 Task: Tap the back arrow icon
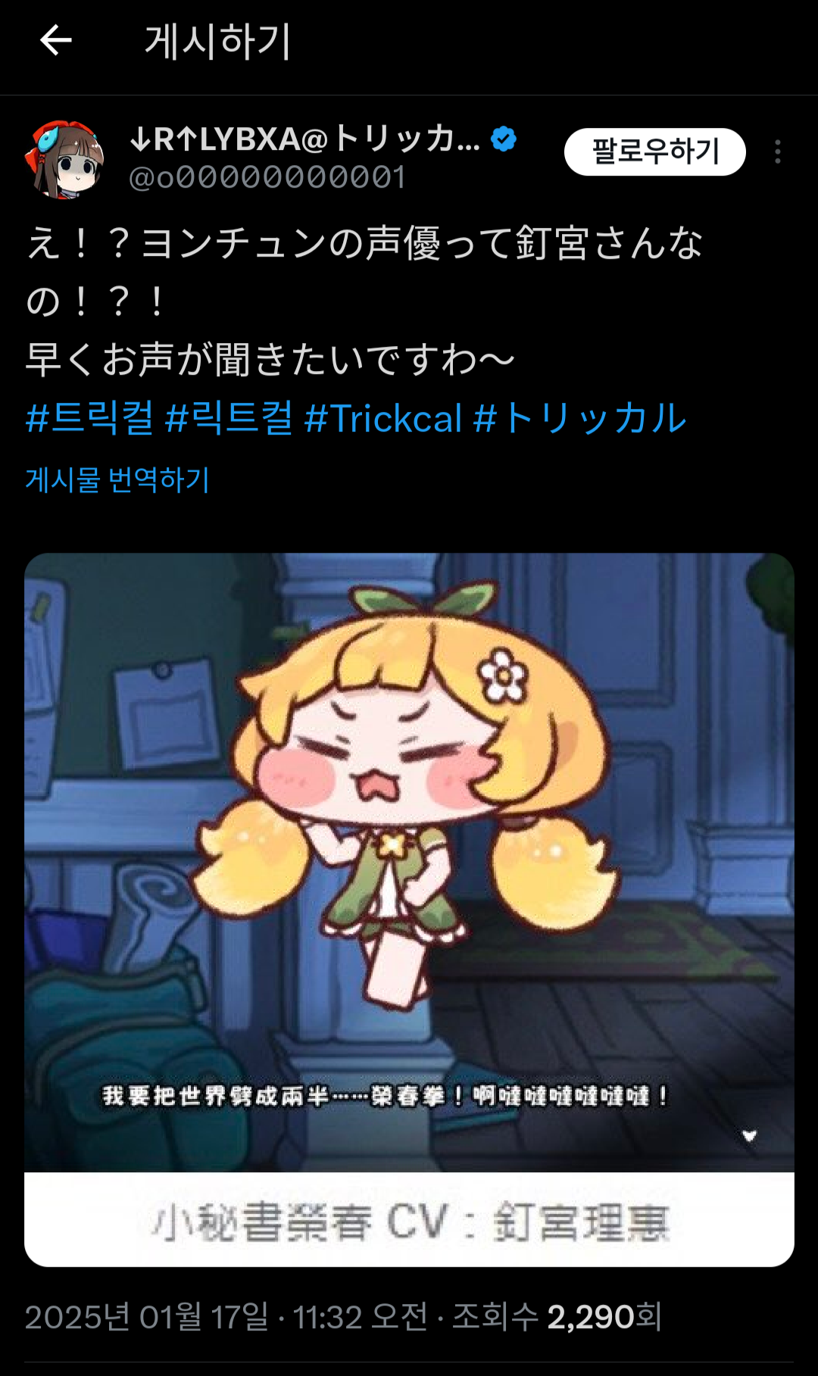click(55, 40)
